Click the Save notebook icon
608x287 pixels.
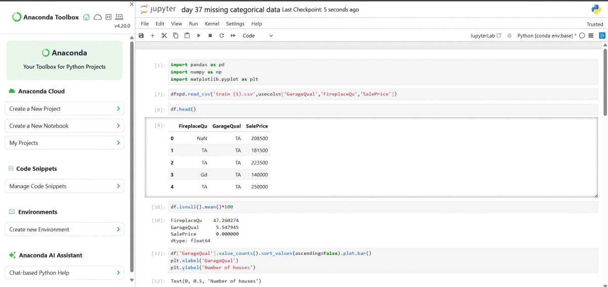[x=141, y=35]
